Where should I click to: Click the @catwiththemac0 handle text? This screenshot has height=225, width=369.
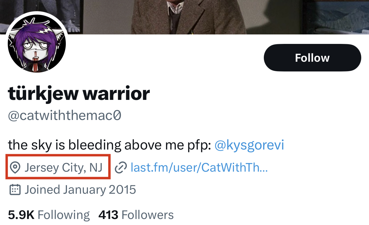click(65, 116)
